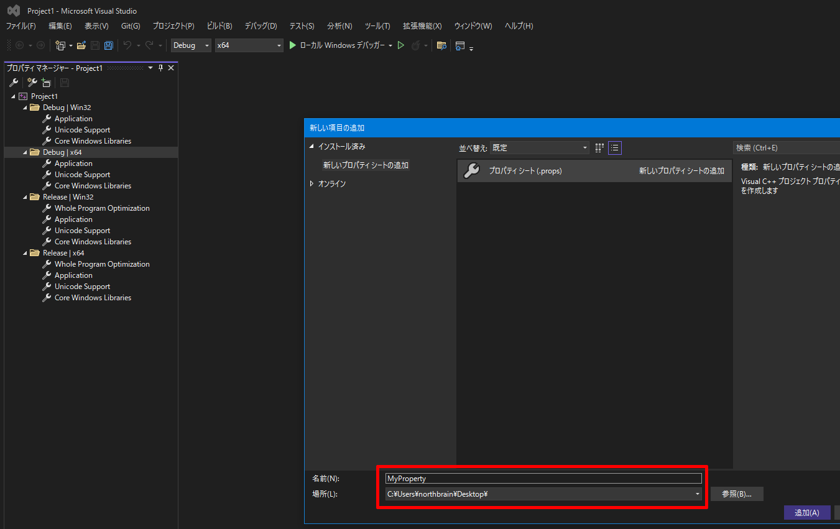Click the open file folder icon
This screenshot has width=840, height=529.
click(81, 45)
